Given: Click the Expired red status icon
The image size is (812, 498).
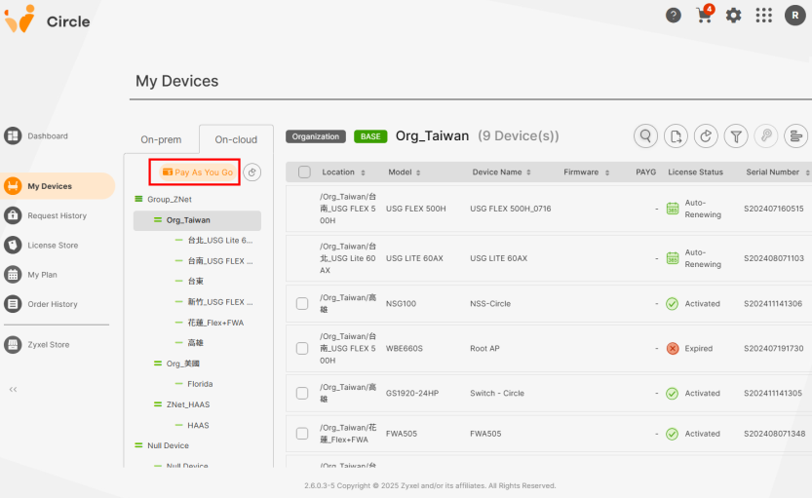Looking at the screenshot, I should coord(673,348).
